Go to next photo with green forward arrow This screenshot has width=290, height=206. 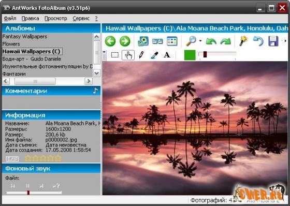point(125,41)
